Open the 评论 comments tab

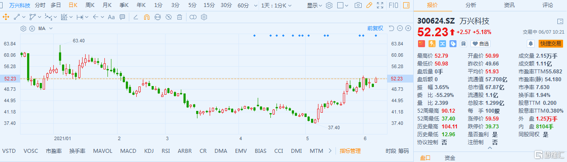(548, 5)
